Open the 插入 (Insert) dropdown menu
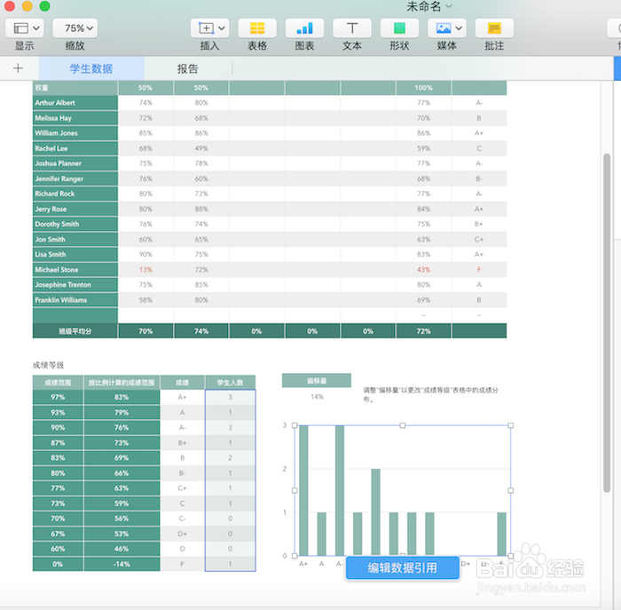621x610 pixels. [x=209, y=28]
